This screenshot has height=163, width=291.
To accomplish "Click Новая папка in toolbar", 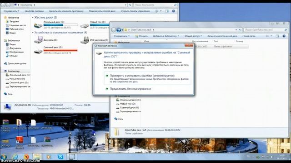I will [x=249, y=36].
